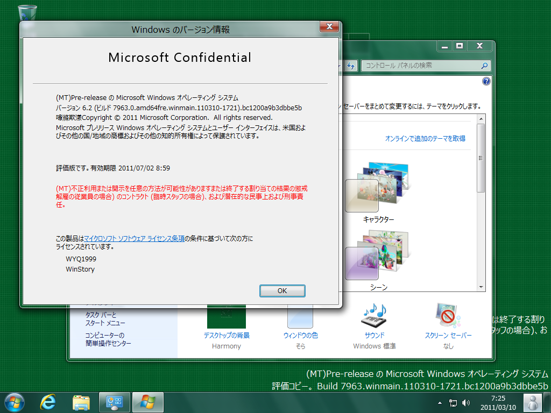Click the user tile on the taskbar

point(532,402)
